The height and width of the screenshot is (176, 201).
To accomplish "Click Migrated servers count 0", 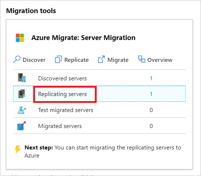I will point(151,126).
